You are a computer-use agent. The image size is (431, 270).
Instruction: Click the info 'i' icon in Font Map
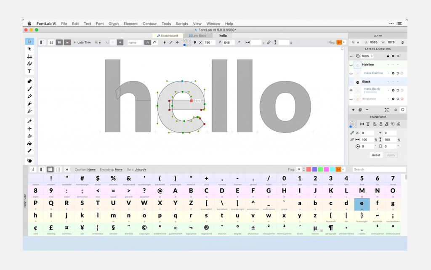point(33,169)
